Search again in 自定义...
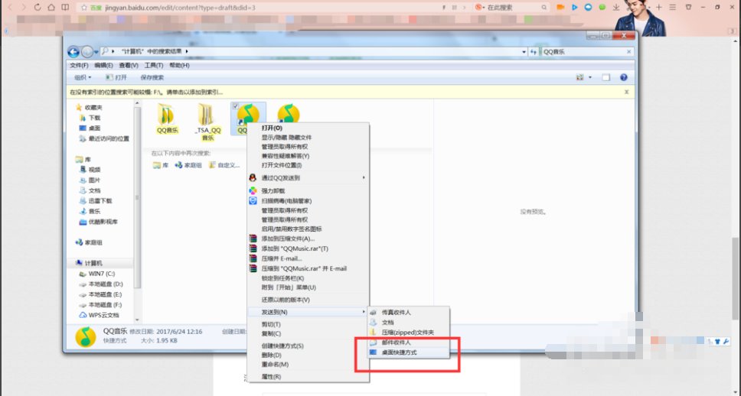 (x=224, y=165)
